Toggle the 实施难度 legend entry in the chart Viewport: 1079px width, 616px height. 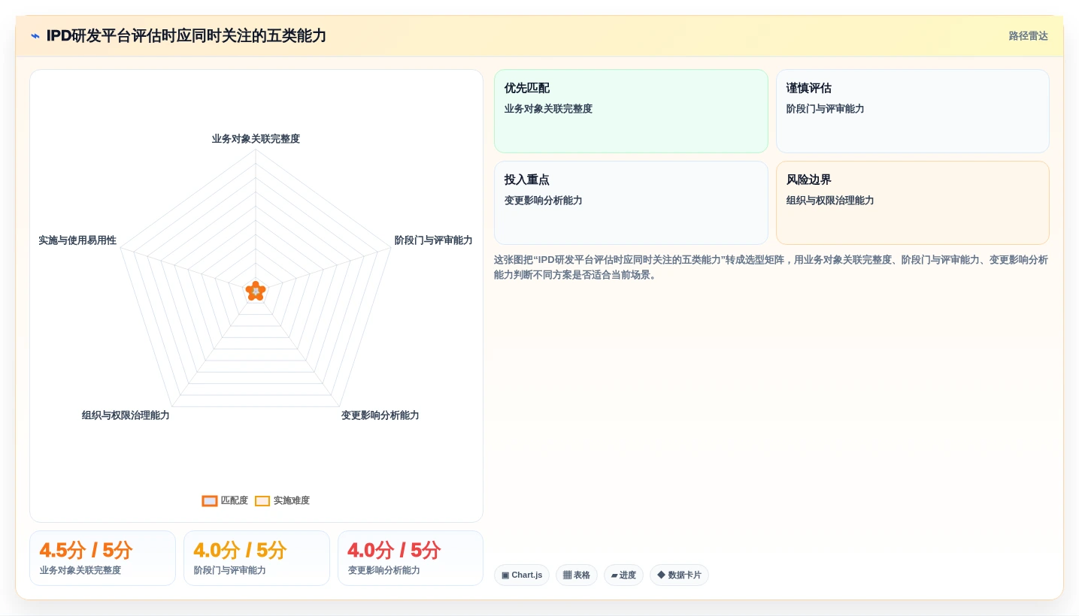282,500
